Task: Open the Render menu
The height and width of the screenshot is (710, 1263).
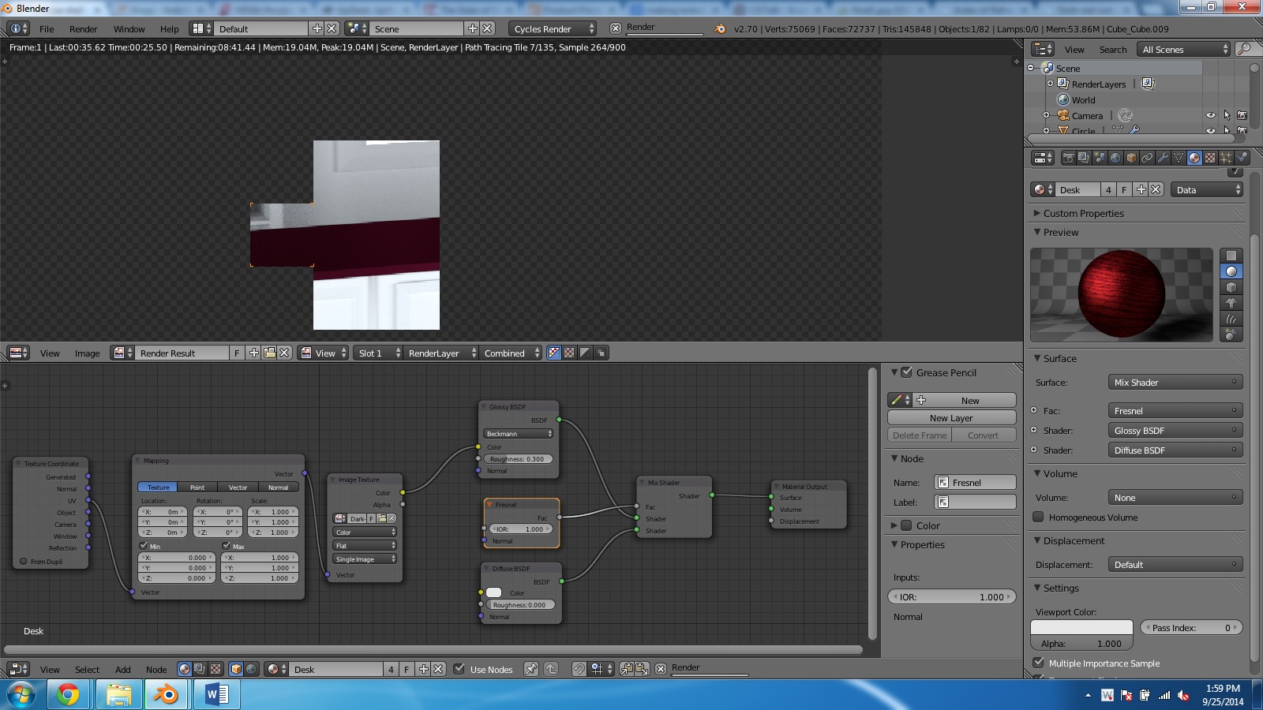Action: (83, 28)
